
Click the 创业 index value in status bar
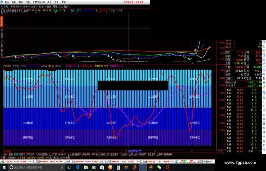(152, 162)
